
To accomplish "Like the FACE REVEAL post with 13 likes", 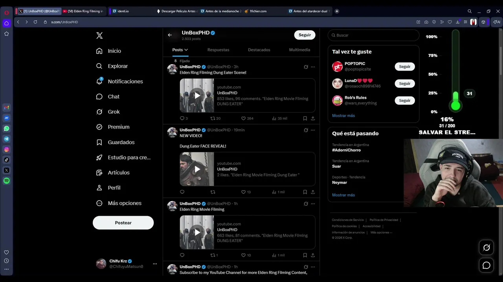I will tap(246, 192).
